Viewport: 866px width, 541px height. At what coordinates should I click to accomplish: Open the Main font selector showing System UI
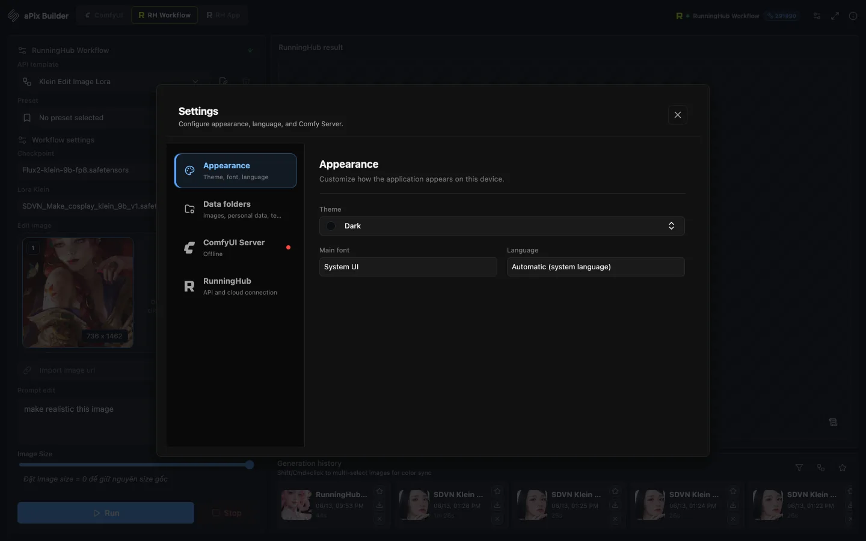[x=408, y=267]
